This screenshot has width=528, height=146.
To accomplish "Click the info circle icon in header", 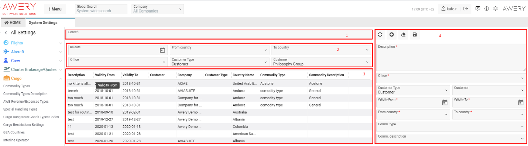I will [x=487, y=9].
